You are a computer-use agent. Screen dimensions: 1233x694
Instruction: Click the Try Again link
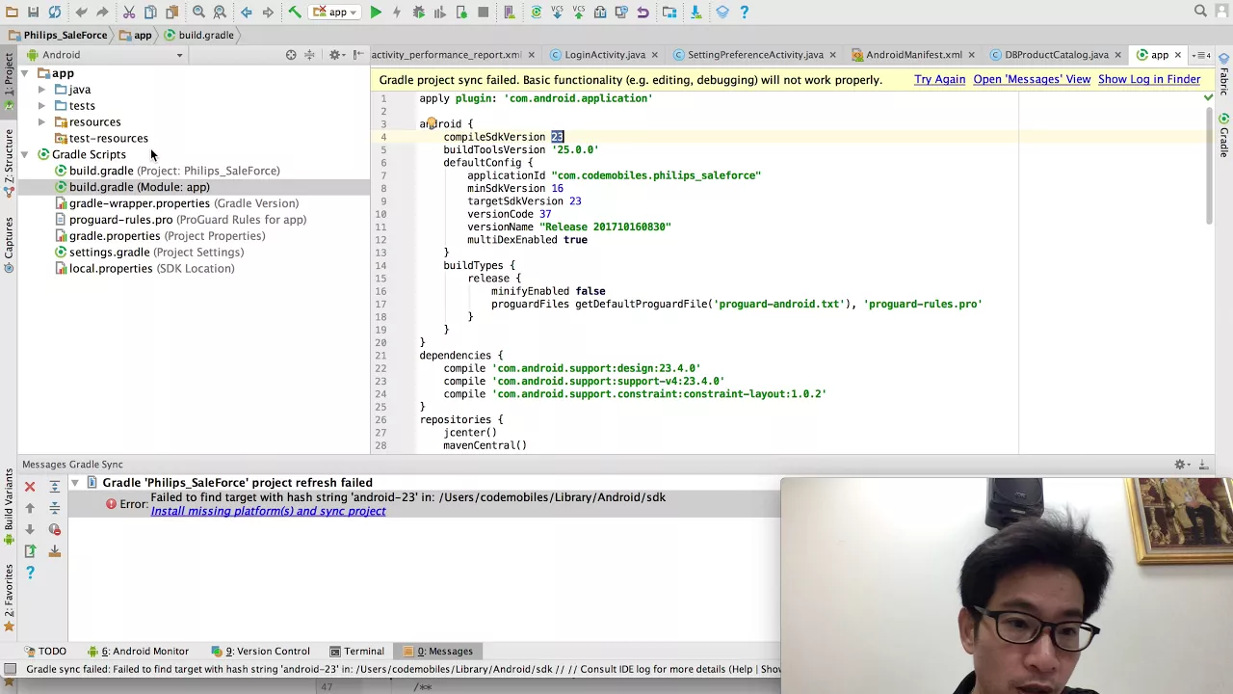point(939,80)
